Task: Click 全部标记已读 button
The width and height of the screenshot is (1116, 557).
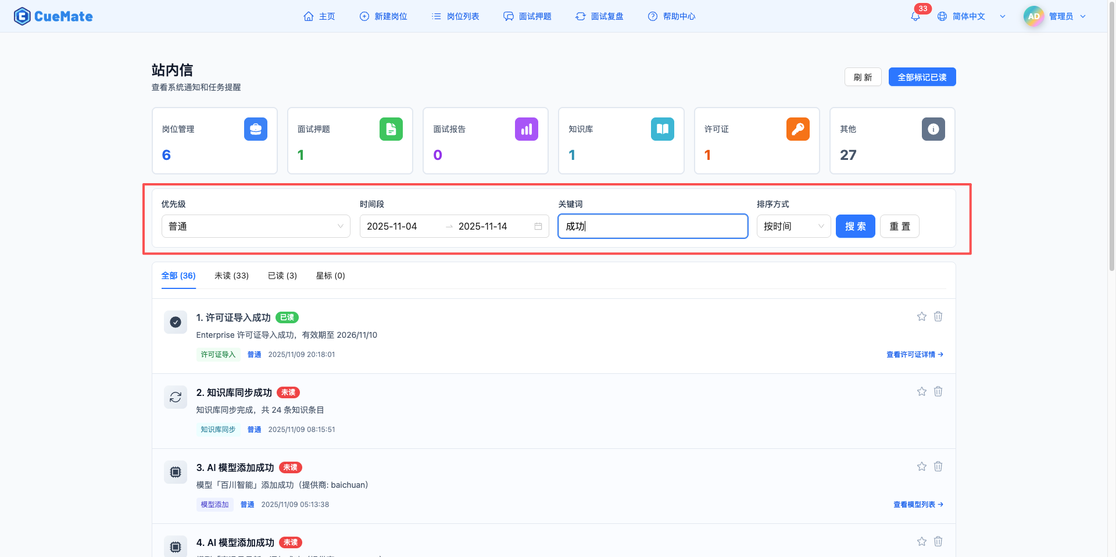Action: tap(922, 77)
